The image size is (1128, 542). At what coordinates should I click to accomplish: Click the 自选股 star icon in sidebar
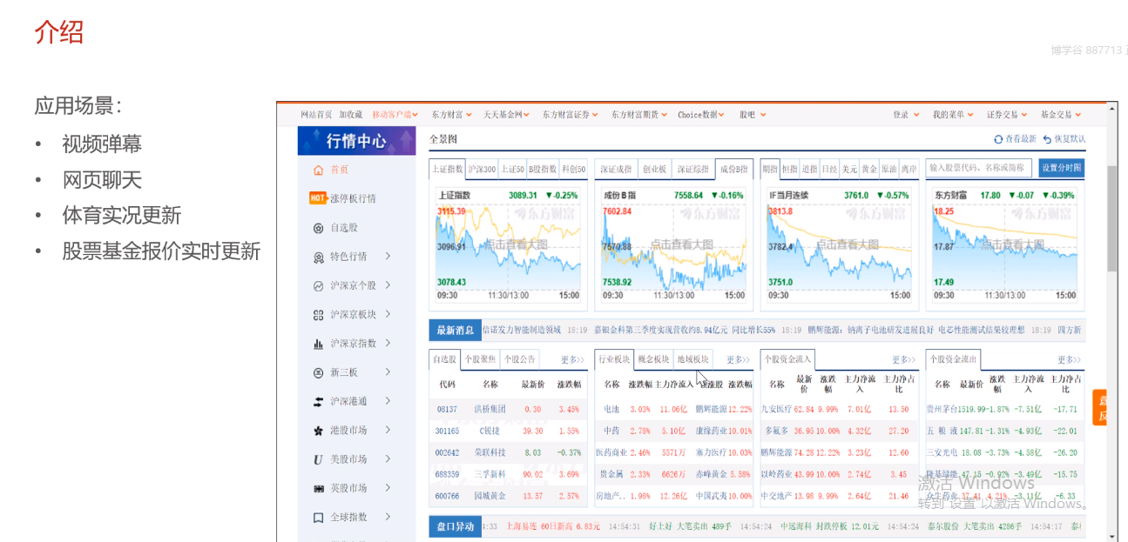318,228
